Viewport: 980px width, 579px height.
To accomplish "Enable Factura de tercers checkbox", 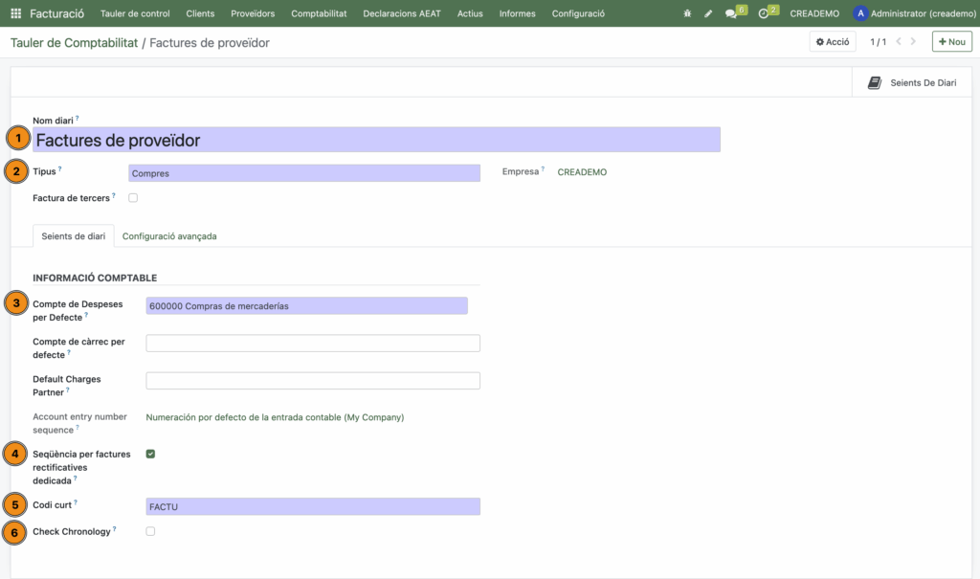I will tap(133, 198).
